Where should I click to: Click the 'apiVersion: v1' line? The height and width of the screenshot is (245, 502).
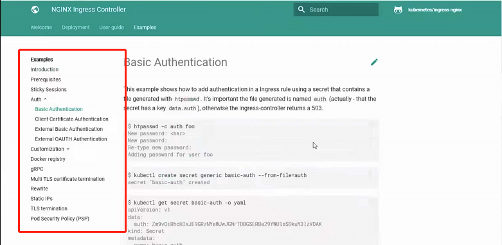tap(149, 210)
